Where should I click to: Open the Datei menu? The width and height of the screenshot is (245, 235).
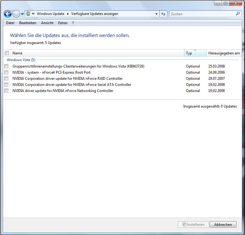tap(10, 23)
